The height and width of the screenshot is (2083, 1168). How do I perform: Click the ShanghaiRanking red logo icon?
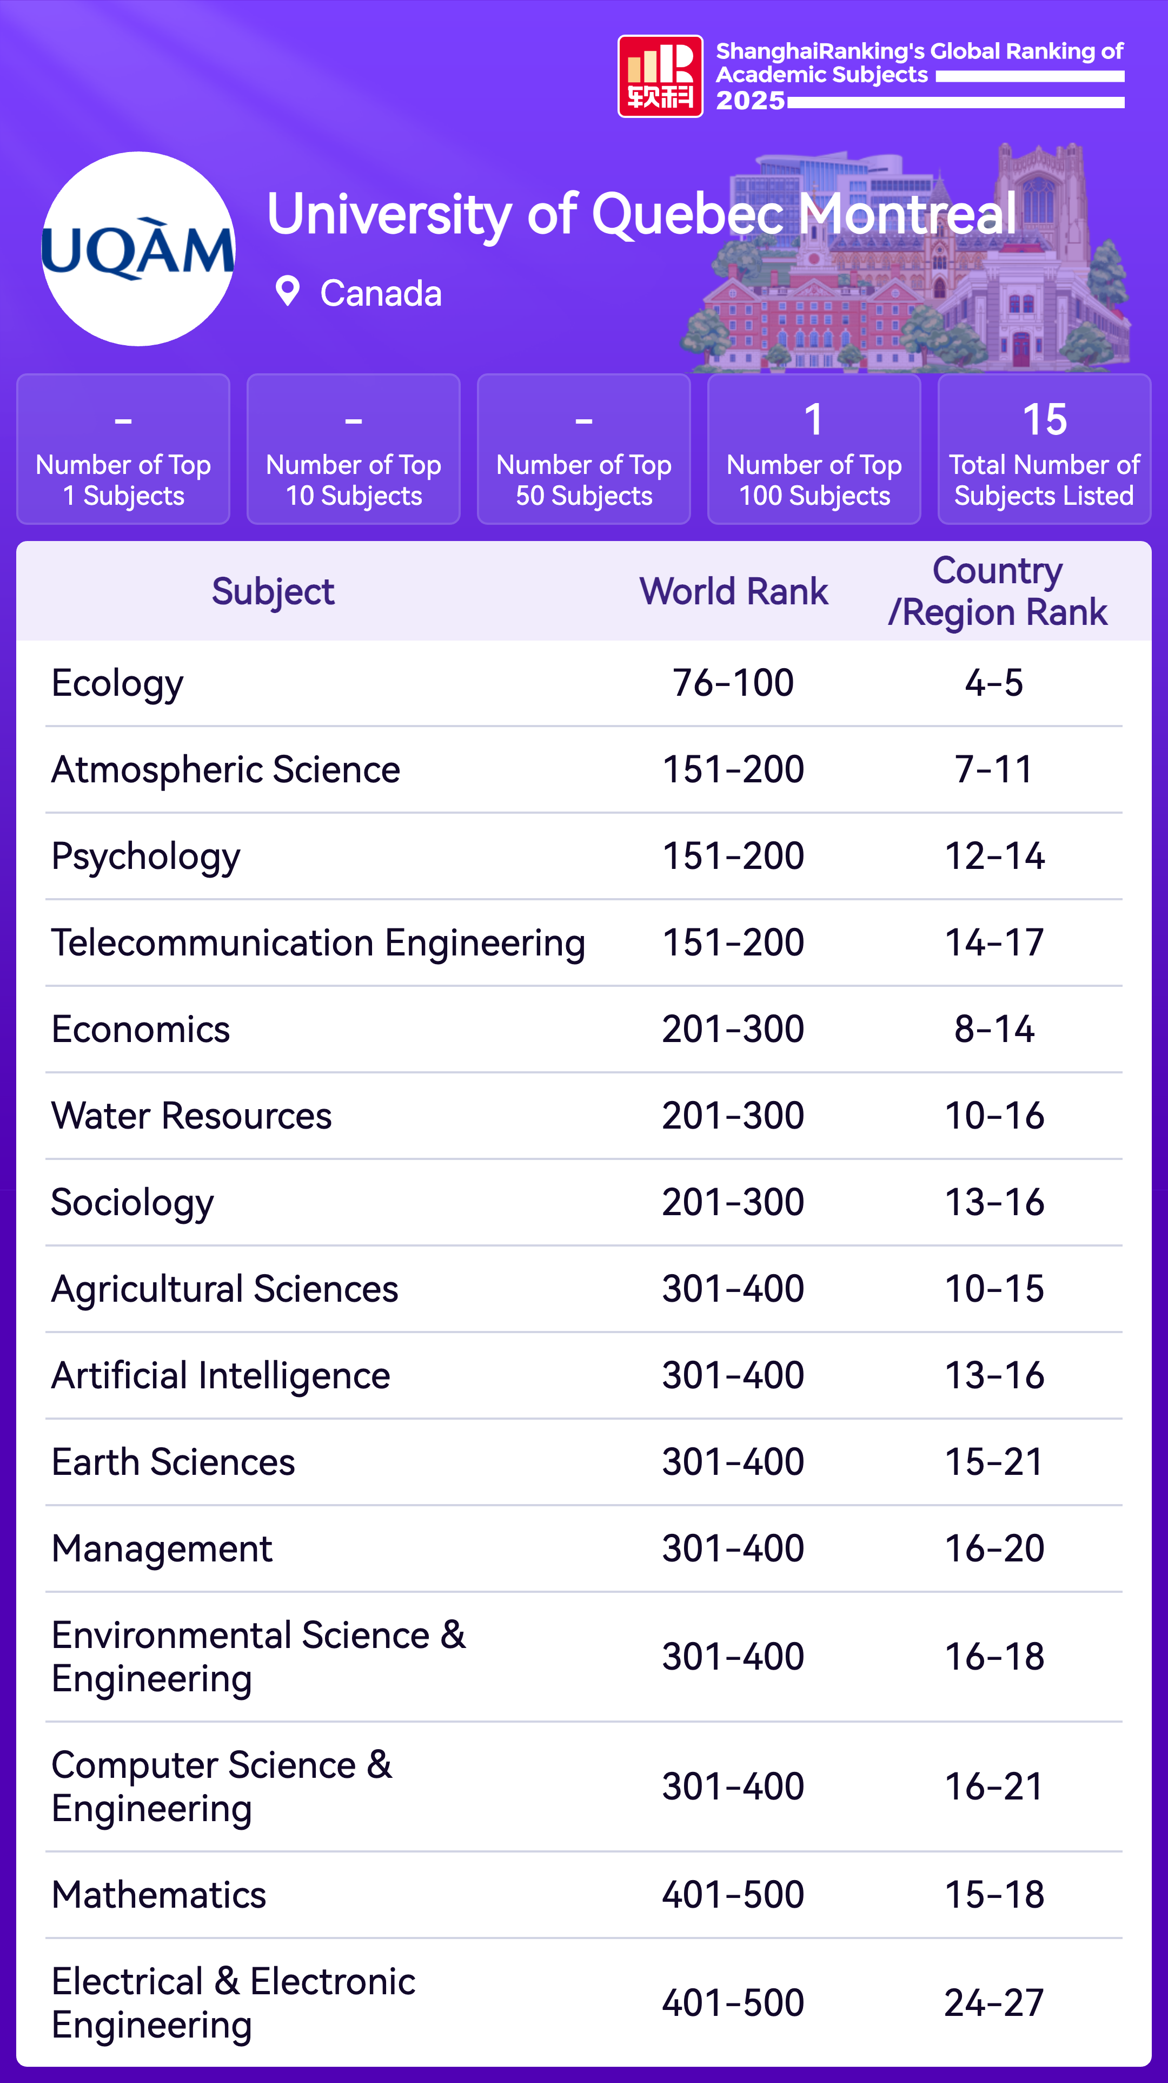(x=660, y=77)
